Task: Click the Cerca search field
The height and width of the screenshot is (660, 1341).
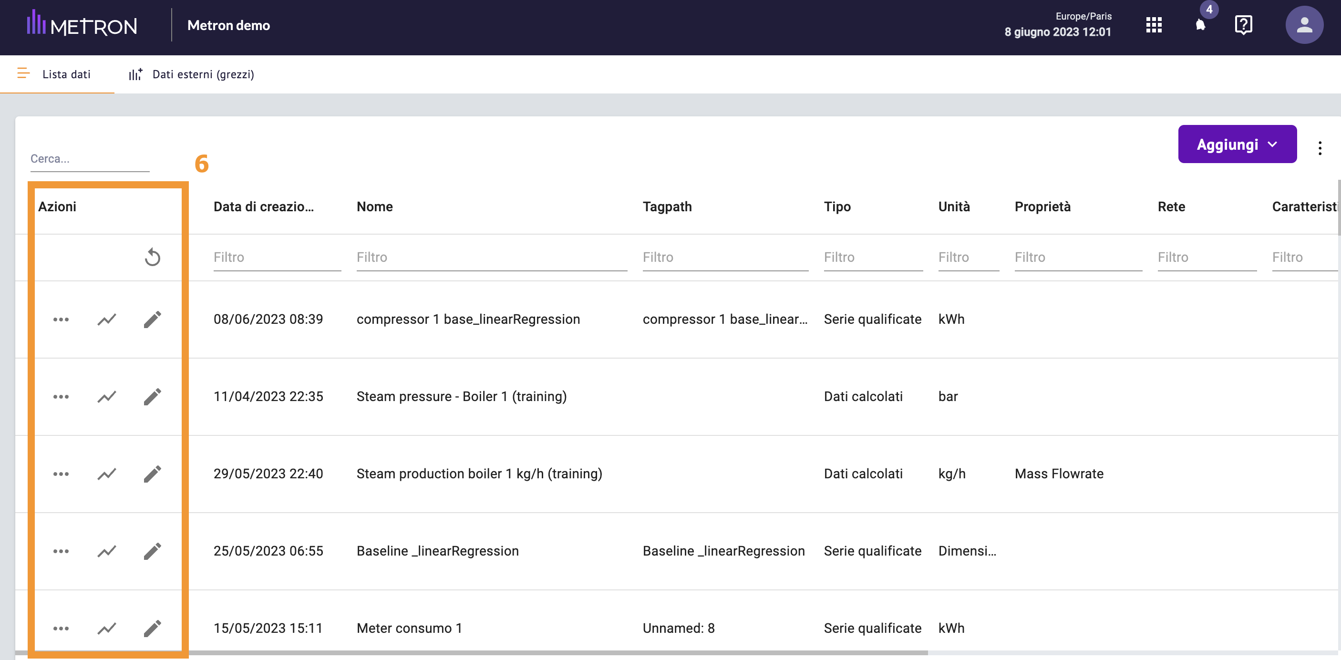Action: tap(90, 159)
